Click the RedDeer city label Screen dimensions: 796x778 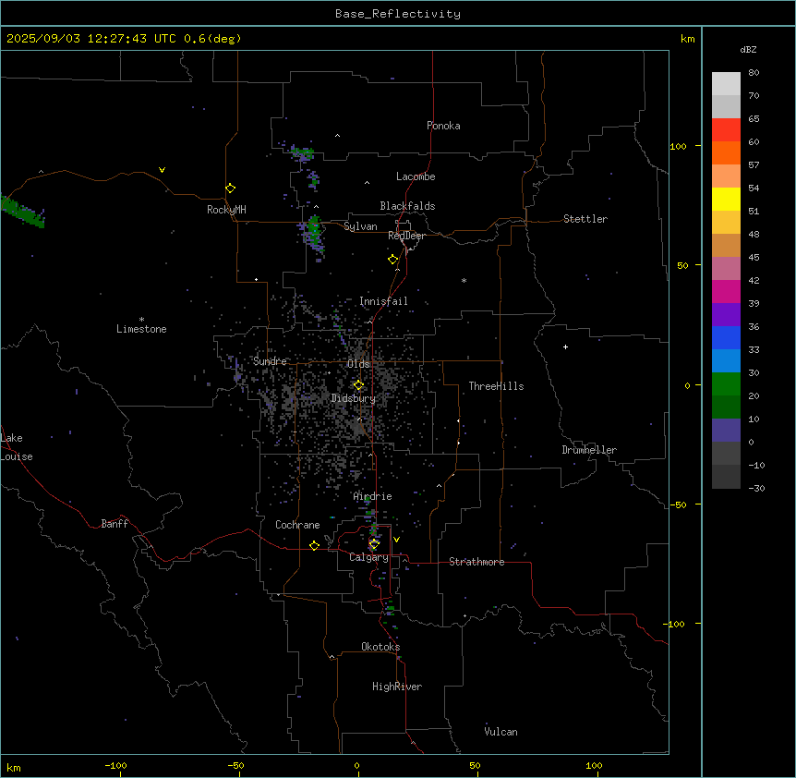[406, 236]
